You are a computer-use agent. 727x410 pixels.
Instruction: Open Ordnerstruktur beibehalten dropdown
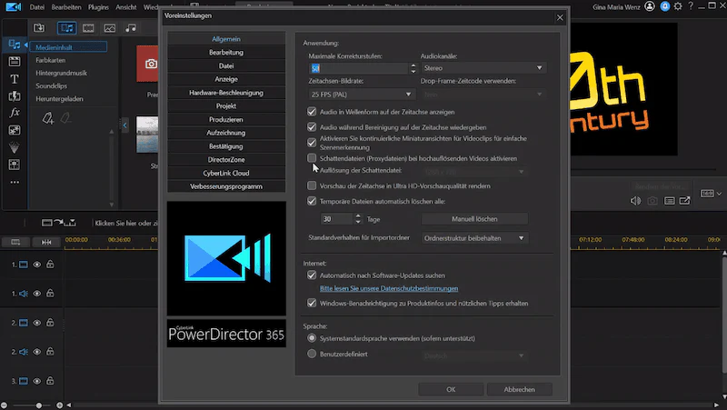tap(474, 238)
